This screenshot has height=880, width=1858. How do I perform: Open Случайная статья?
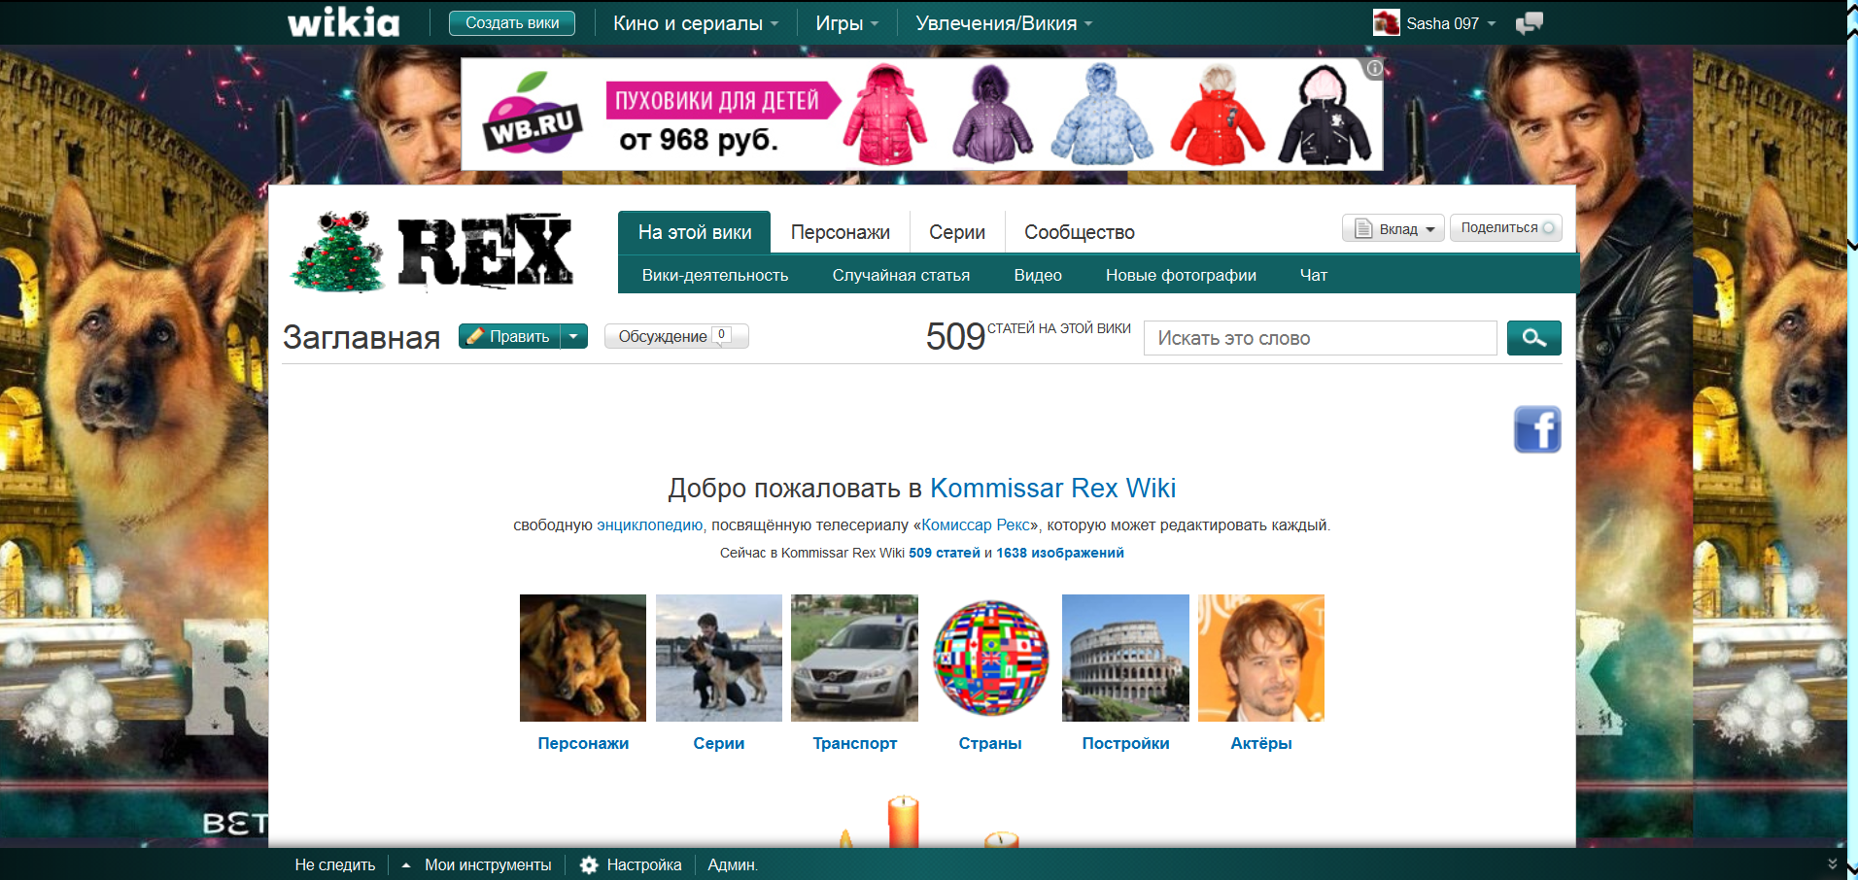pyautogui.click(x=901, y=275)
